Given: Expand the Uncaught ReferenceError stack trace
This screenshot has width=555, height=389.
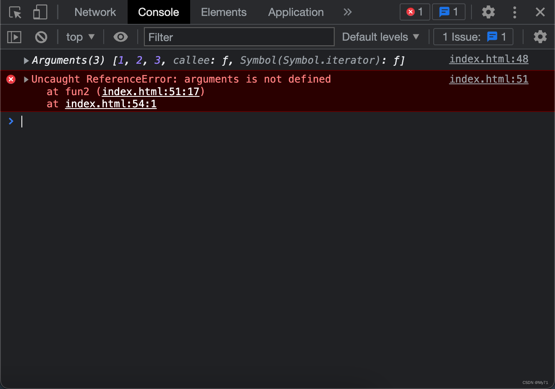Looking at the screenshot, I should (x=26, y=80).
